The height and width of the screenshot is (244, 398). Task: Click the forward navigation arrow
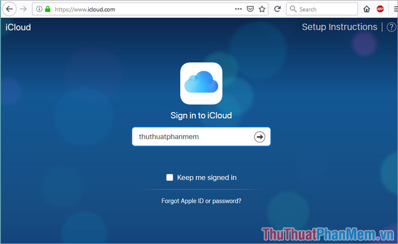pos(23,9)
